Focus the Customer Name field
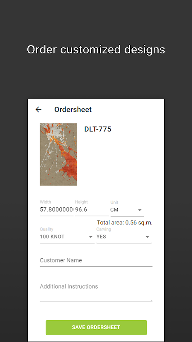Viewport: 192px width, 342px height. click(x=96, y=260)
